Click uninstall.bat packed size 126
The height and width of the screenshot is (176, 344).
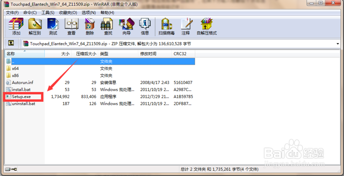click(93, 104)
